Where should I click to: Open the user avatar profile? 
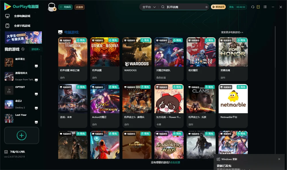coord(52,7)
